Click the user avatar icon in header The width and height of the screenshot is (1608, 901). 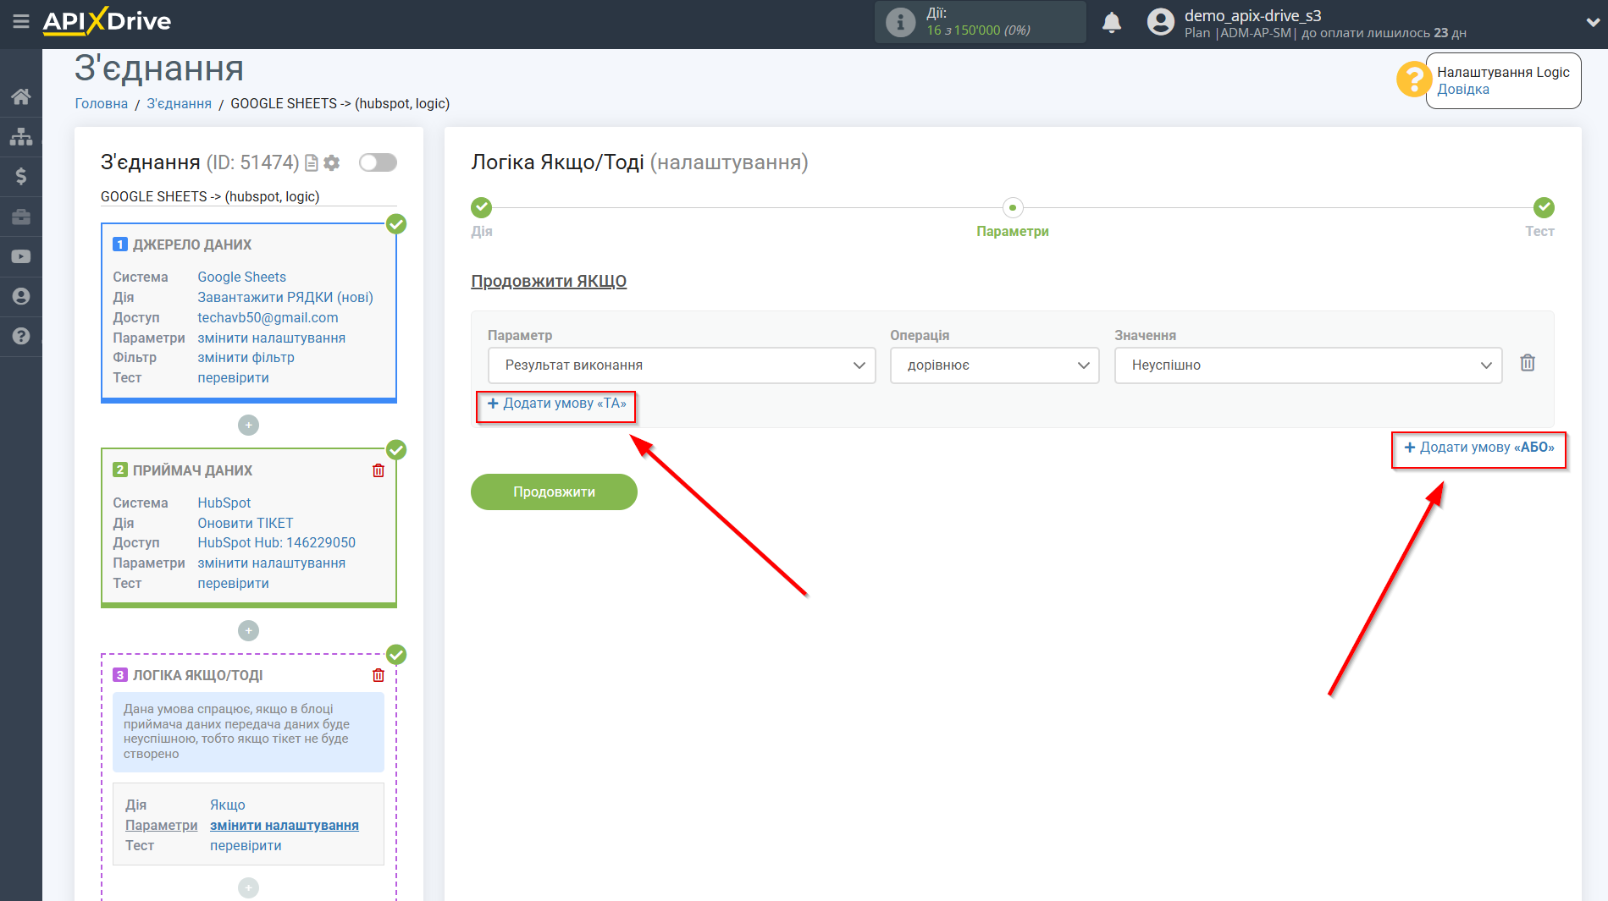pyautogui.click(x=1161, y=22)
